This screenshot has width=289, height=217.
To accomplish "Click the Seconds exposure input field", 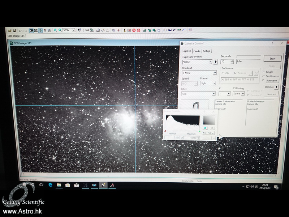I will pyautogui.click(x=225, y=61).
